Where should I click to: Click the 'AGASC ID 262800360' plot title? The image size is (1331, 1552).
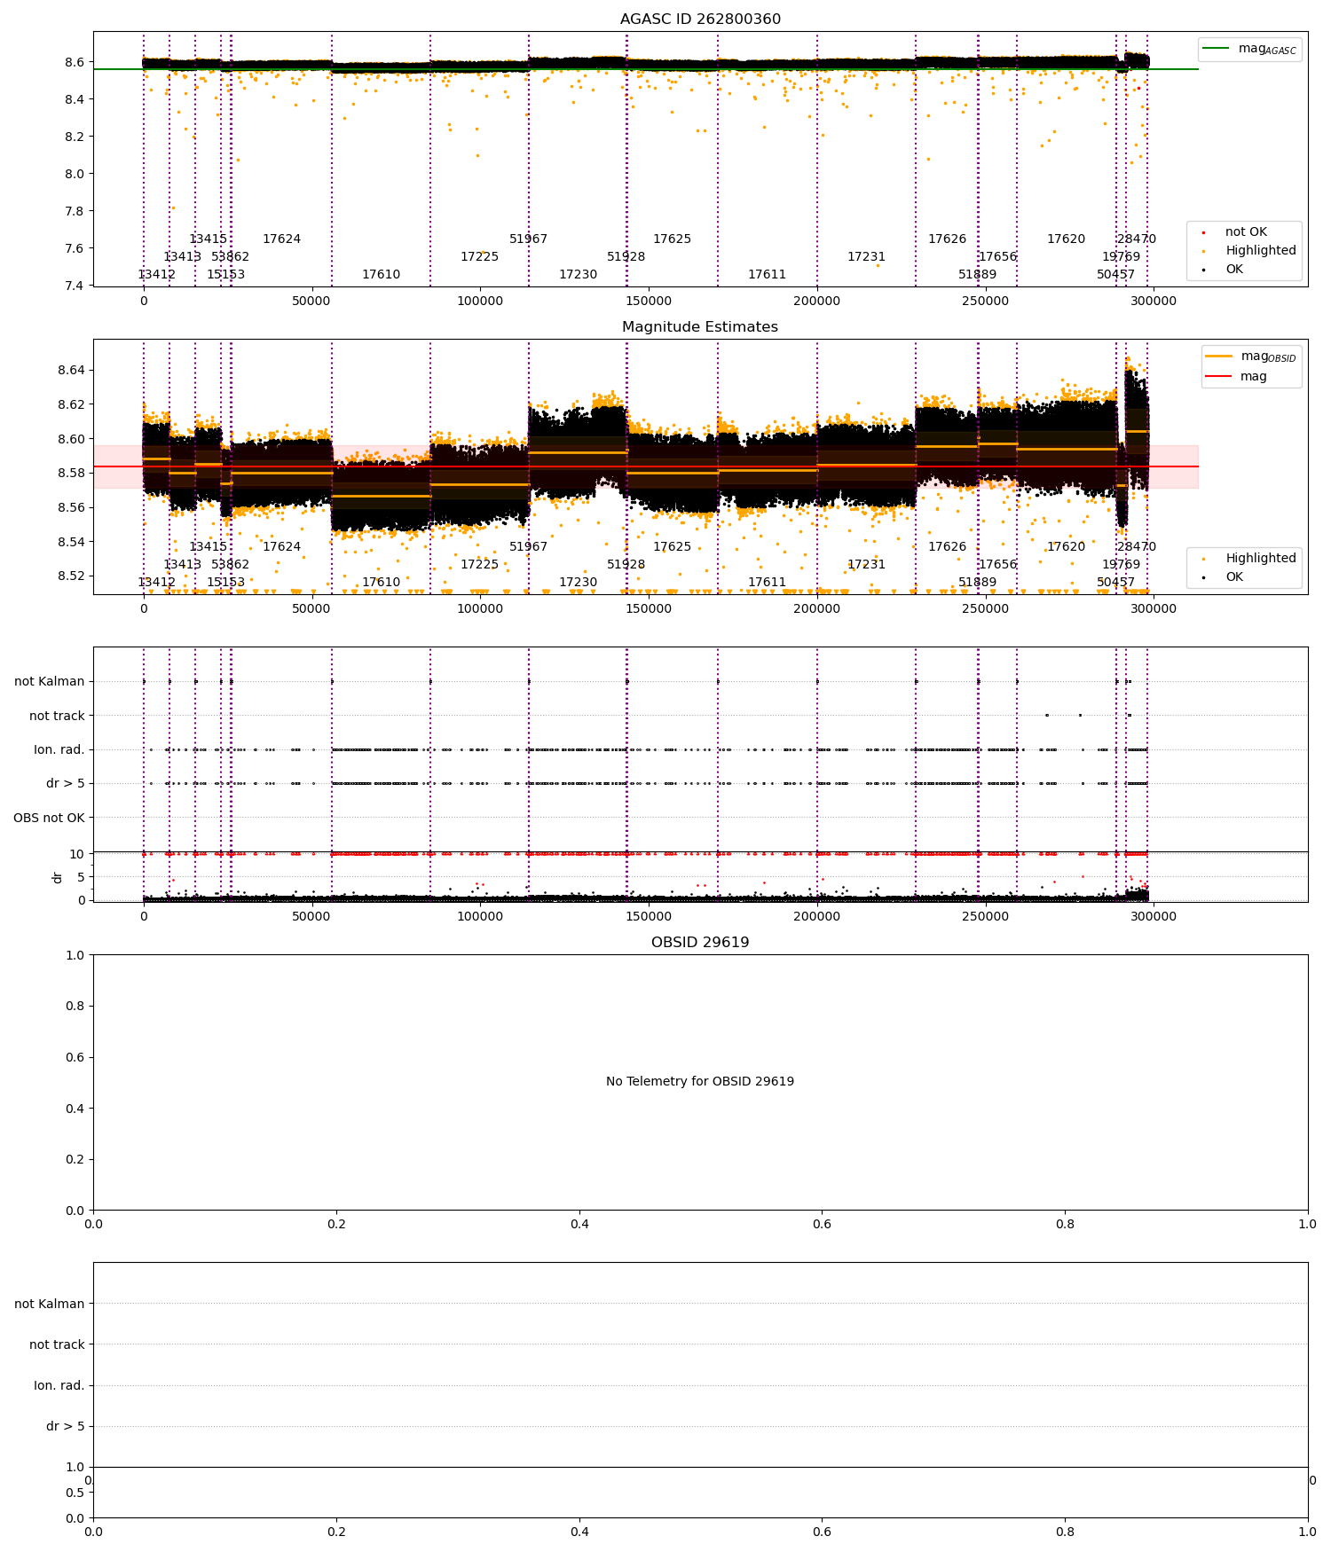coord(700,20)
